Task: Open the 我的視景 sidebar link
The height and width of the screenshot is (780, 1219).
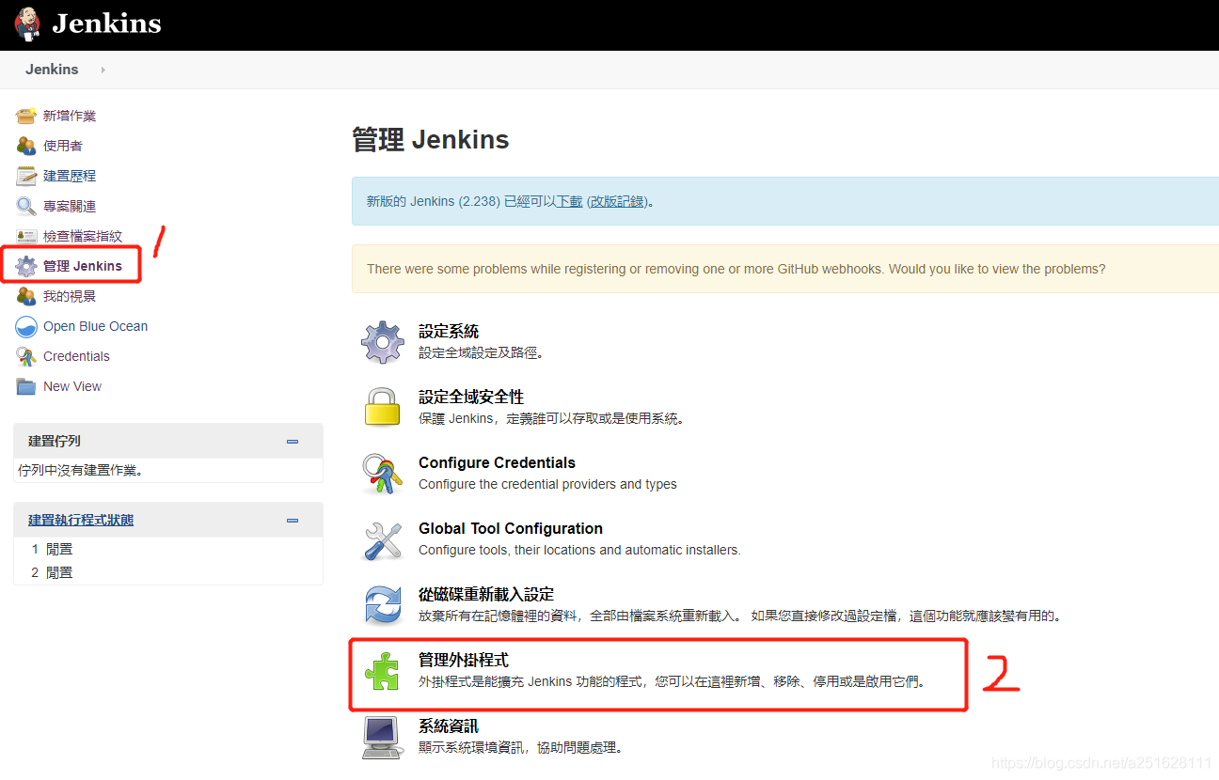Action: coord(70,296)
